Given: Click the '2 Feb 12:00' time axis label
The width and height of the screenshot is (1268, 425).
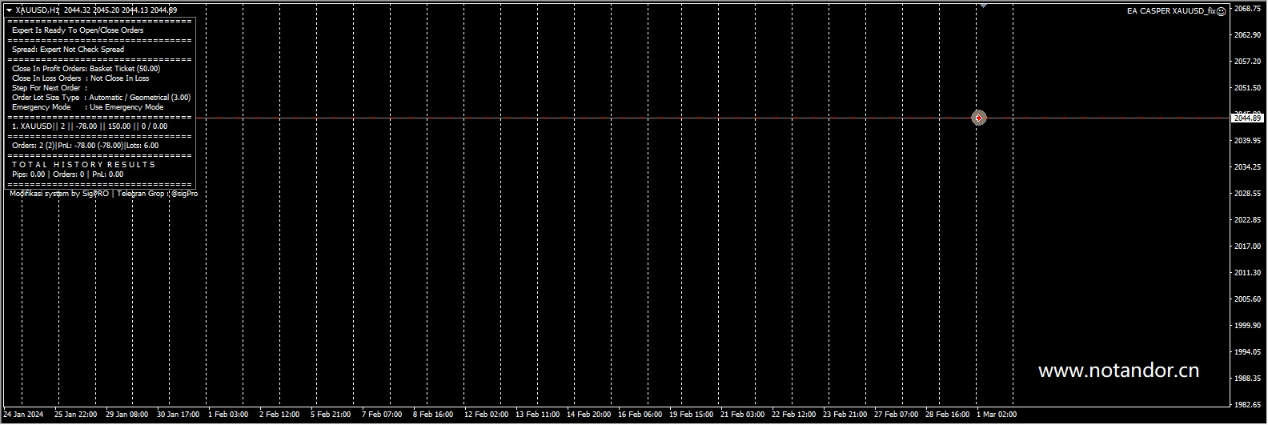Looking at the screenshot, I should point(279,415).
